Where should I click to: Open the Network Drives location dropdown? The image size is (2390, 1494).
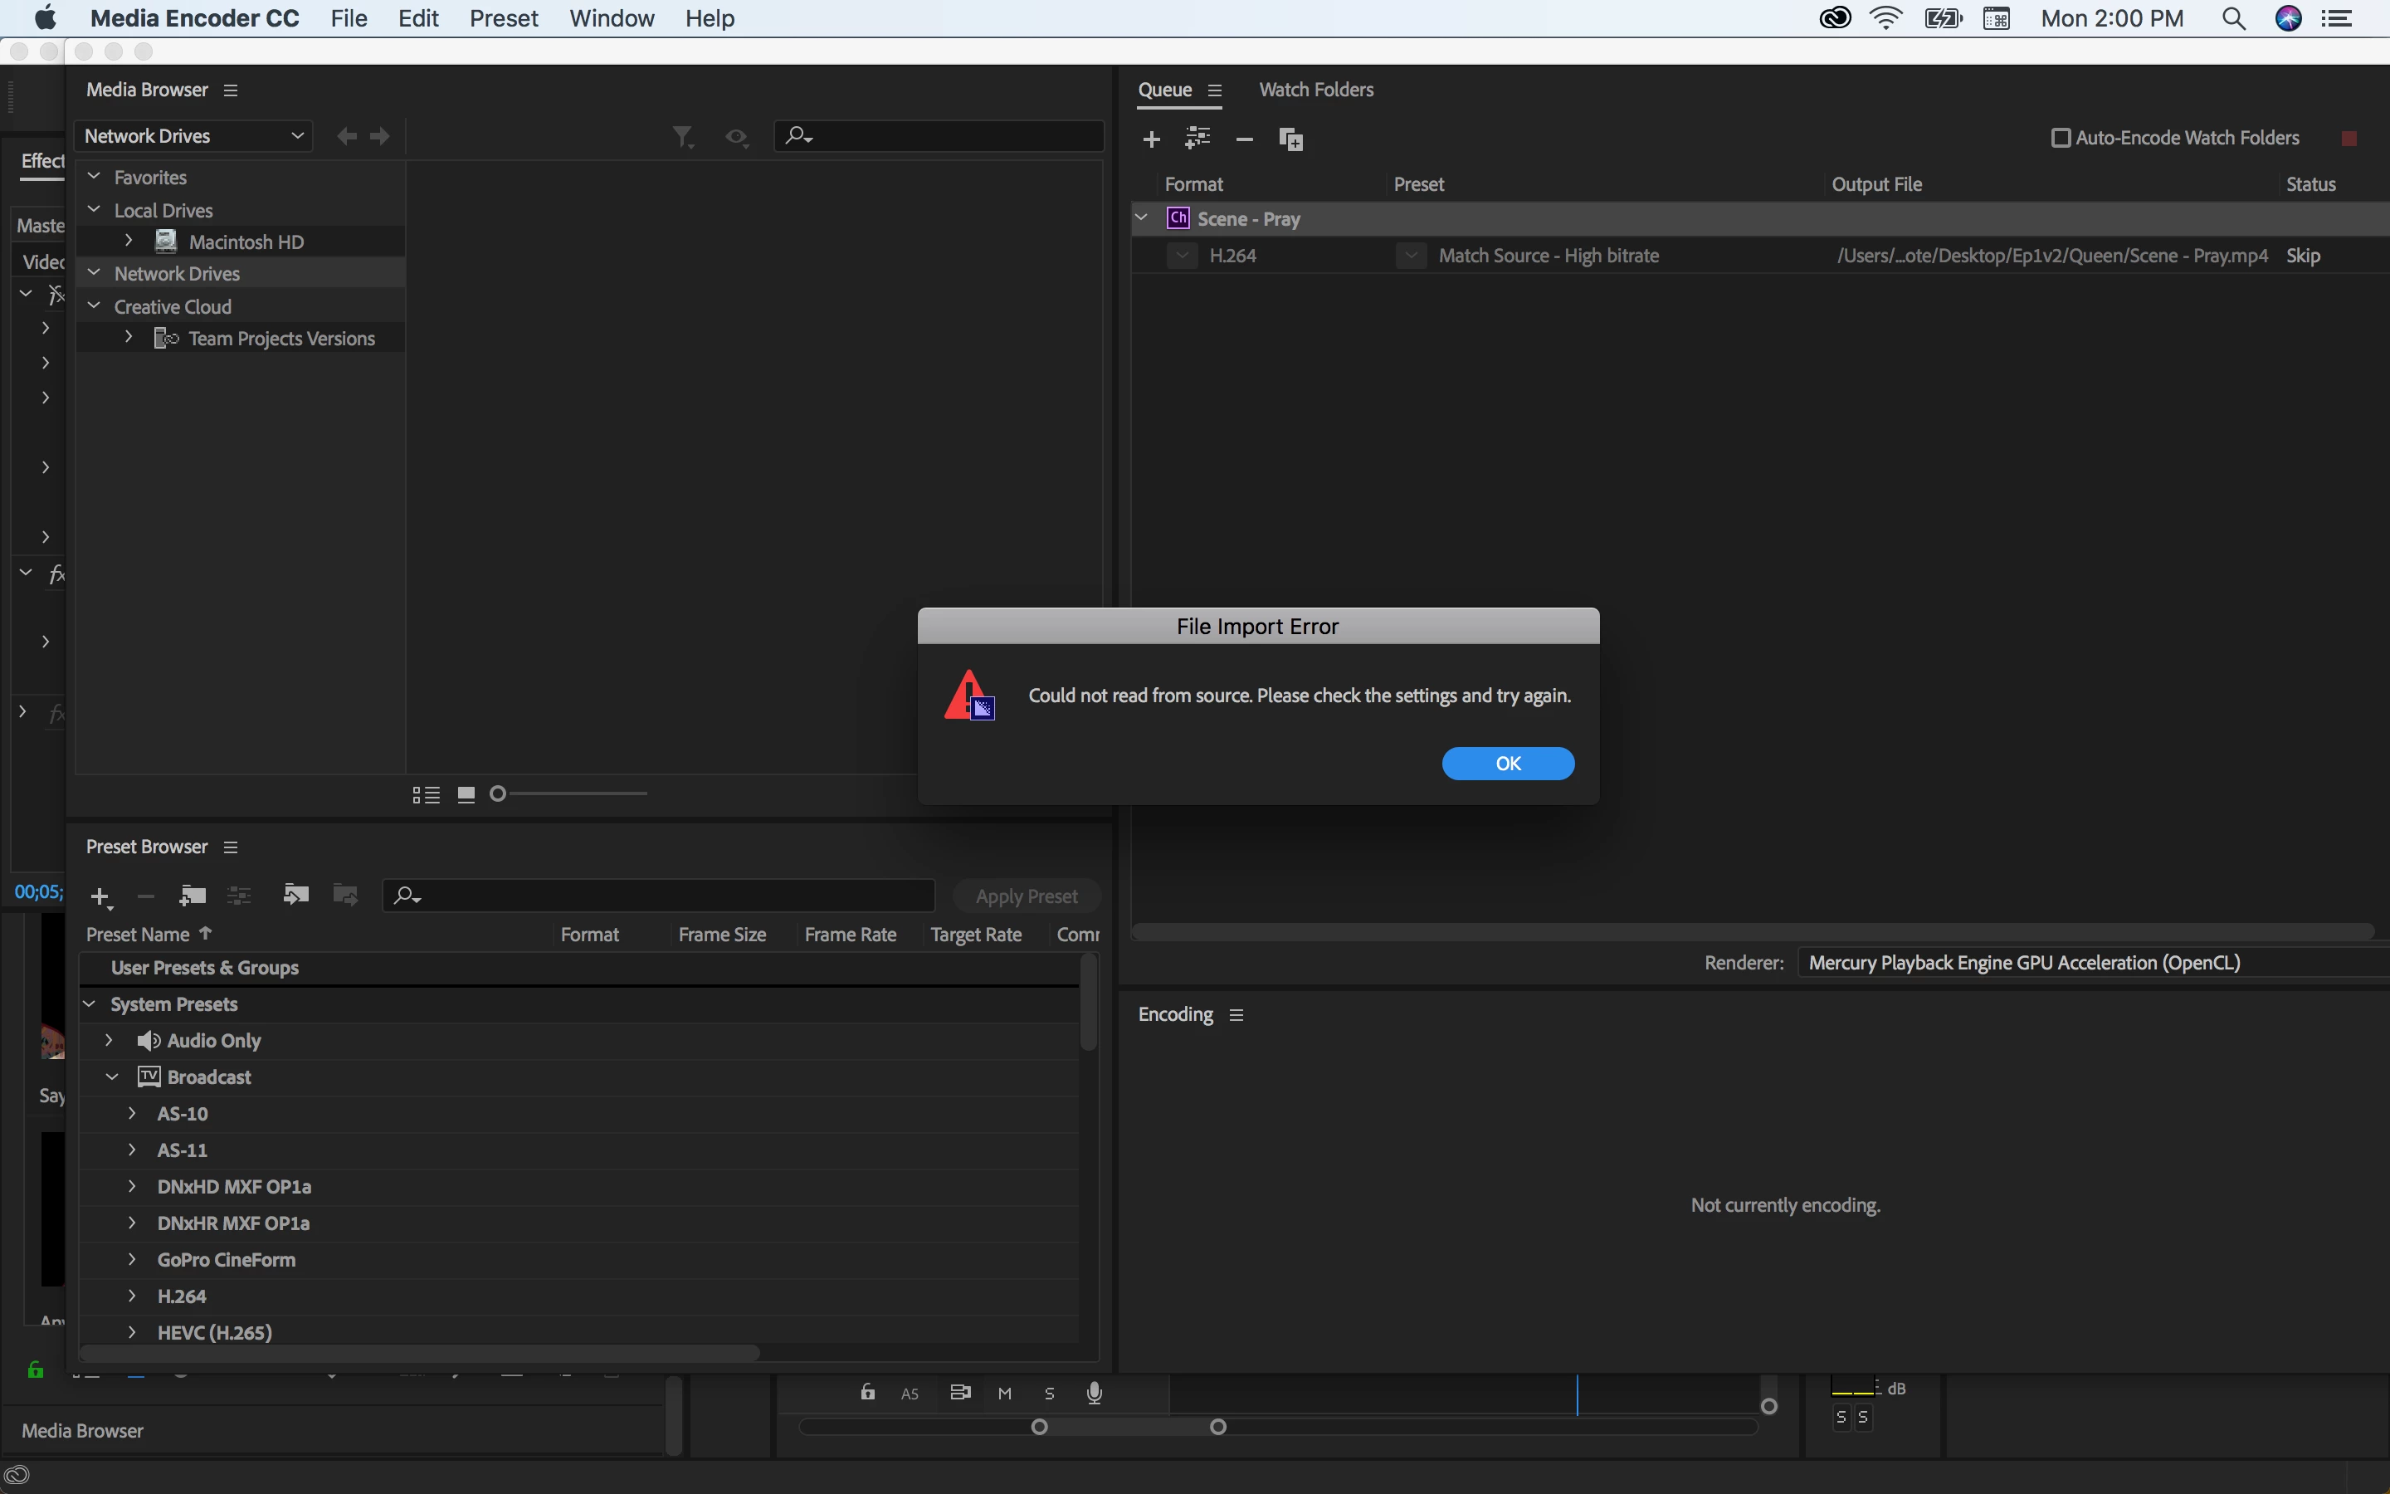pos(193,136)
